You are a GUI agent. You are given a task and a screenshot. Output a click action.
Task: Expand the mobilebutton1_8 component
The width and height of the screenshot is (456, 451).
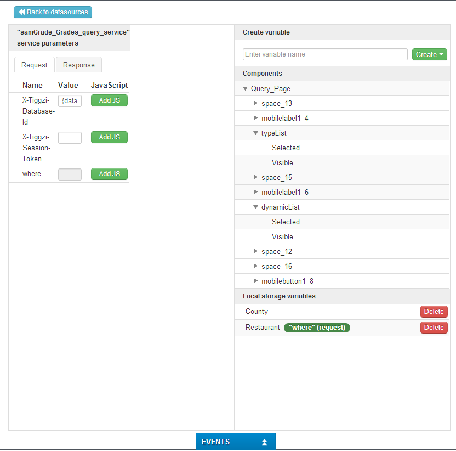(255, 281)
